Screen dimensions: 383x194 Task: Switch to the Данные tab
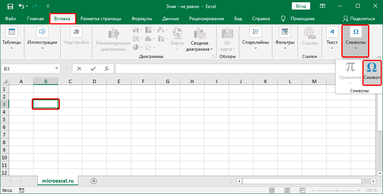tap(171, 19)
